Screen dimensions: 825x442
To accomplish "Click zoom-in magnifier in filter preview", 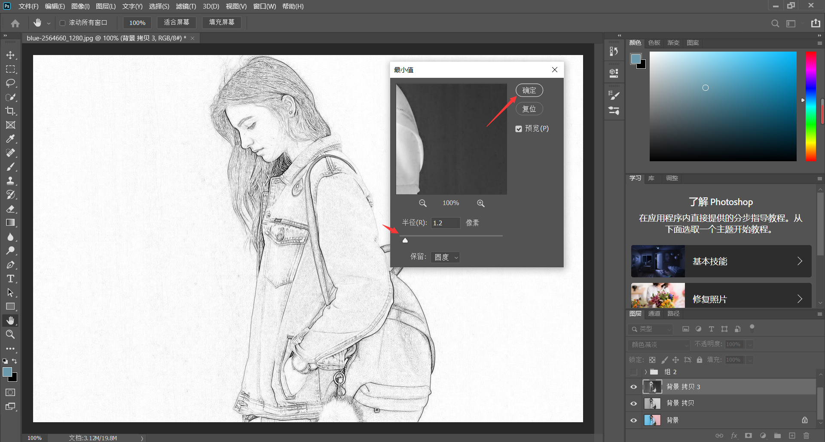I will click(x=480, y=203).
